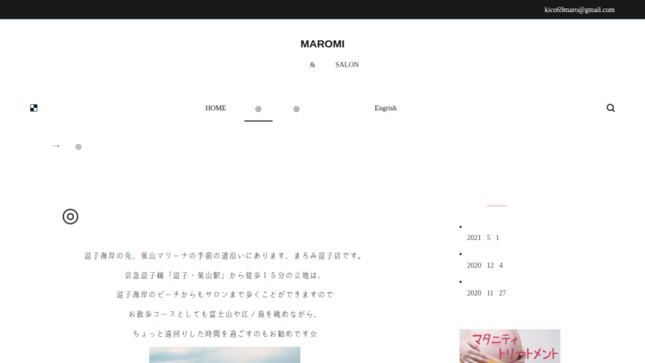Click the bullet marker above 2021 5 1
Image resolution: width=645 pixels, height=363 pixels.
coord(460,226)
